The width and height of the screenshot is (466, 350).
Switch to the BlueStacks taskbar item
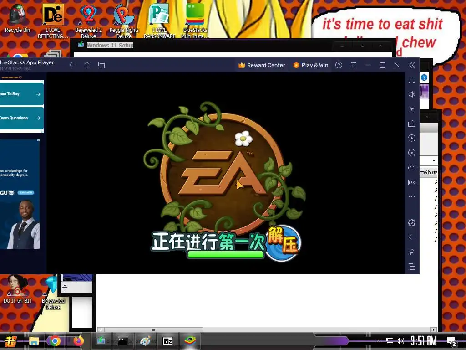point(190,341)
